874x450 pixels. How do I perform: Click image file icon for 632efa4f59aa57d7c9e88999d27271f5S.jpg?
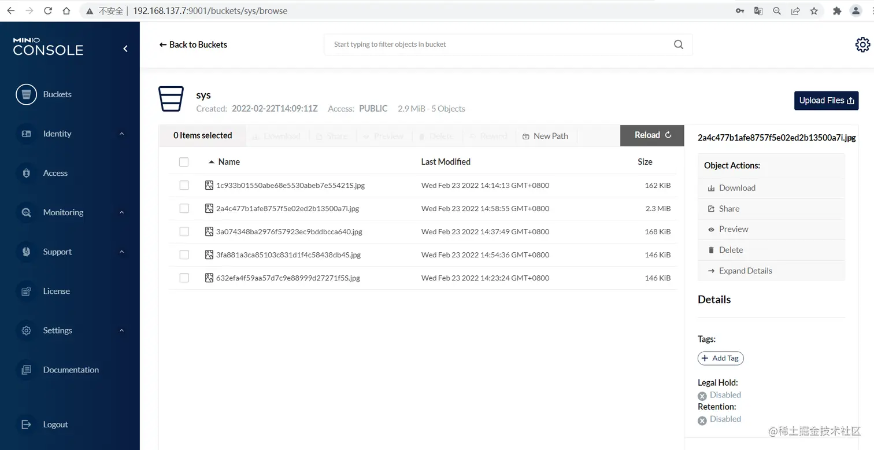tap(209, 278)
